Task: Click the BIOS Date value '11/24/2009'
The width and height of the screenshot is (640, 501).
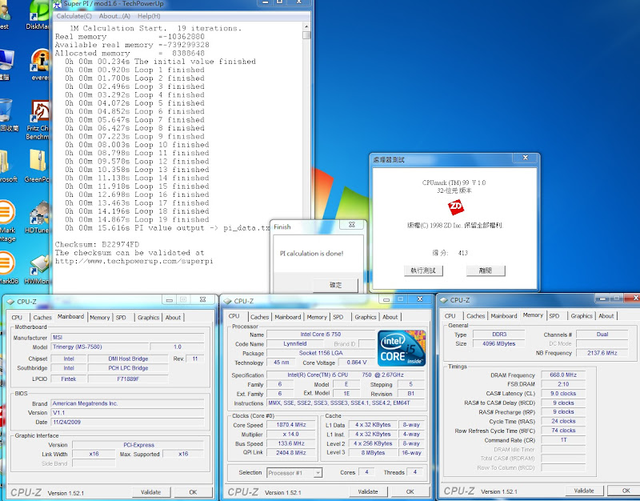Action: (x=128, y=423)
